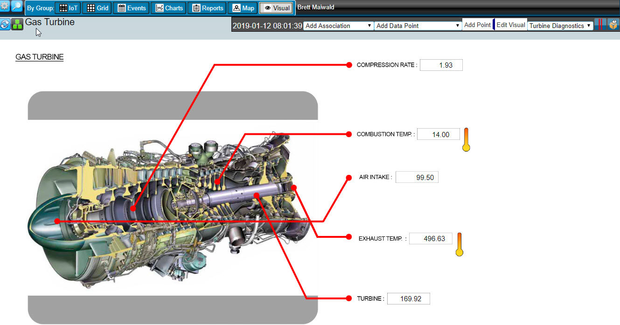Open the Events tab
Viewport: 620px width, 325px height.
pyautogui.click(x=131, y=8)
